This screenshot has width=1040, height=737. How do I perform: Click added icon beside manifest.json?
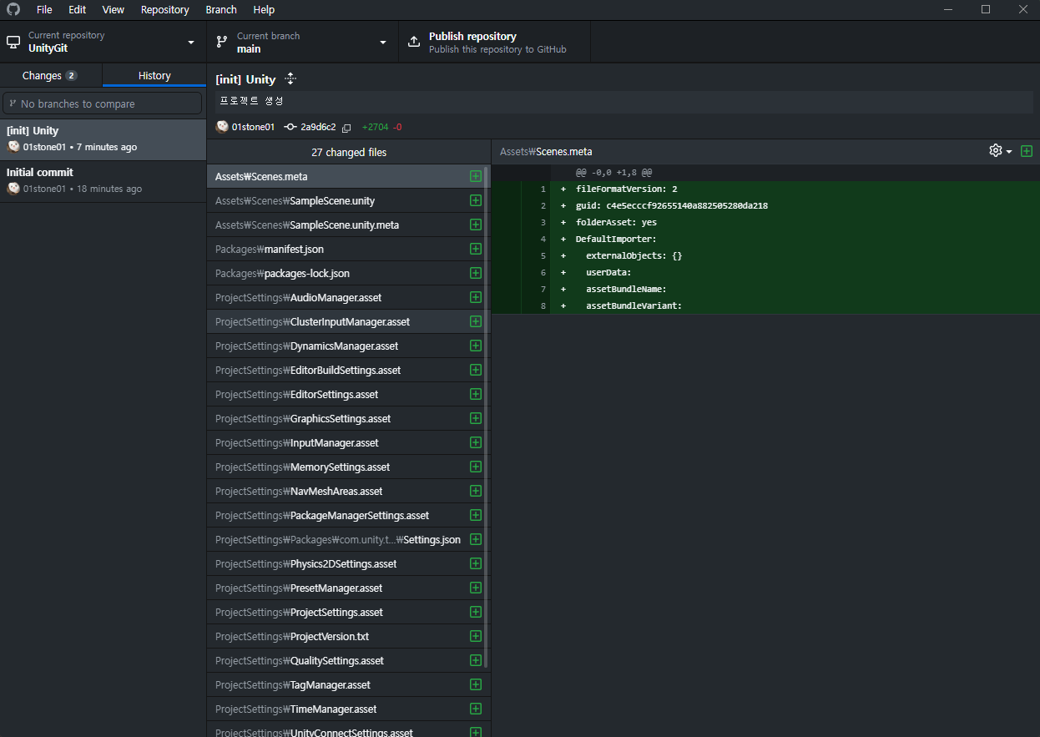[476, 249]
